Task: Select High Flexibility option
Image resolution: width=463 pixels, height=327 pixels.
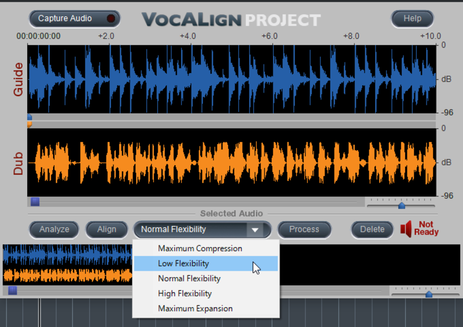Action: click(x=206, y=293)
